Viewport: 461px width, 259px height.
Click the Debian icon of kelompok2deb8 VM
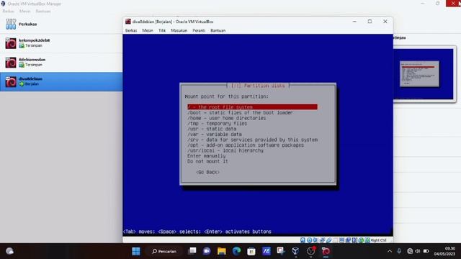pos(11,43)
